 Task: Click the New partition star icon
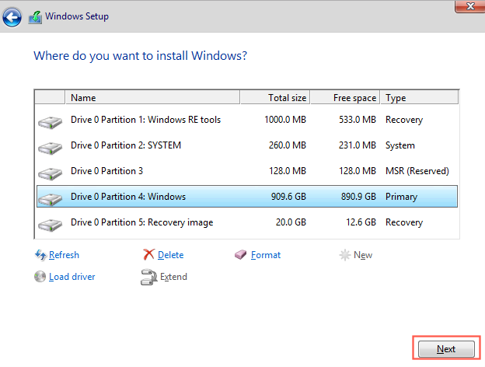click(345, 255)
